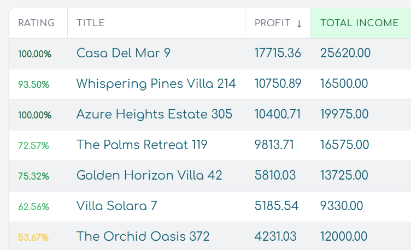Click the 53.67% yellow rating
Viewport: 411px width, 250px height.
pyautogui.click(x=33, y=237)
